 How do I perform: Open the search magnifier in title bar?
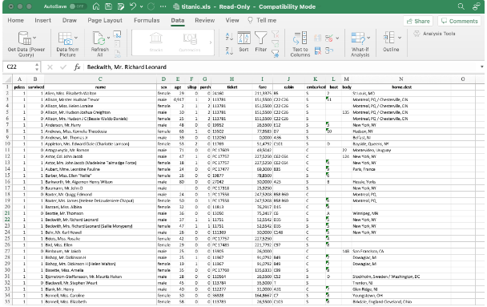click(x=461, y=6)
